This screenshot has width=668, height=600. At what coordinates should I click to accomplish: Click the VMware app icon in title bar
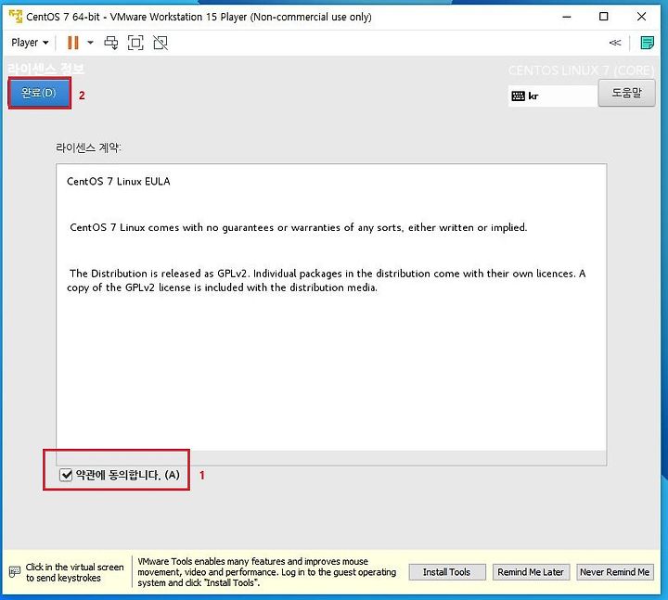pos(16,17)
